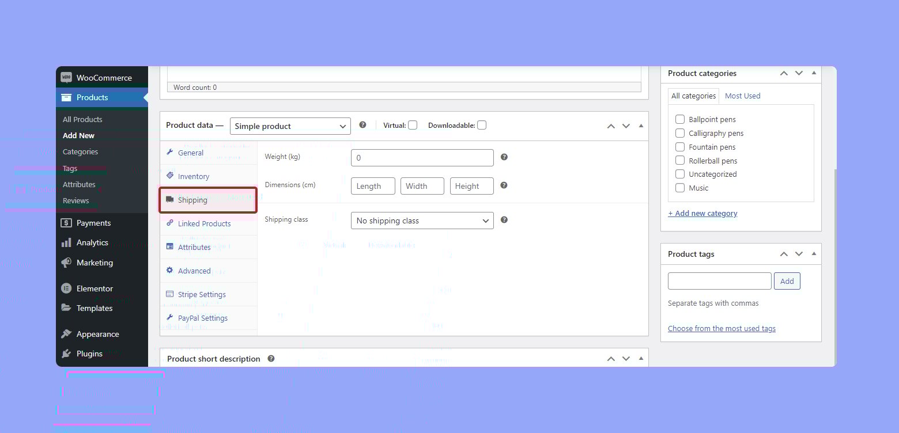Click the help icon next to Dimensions

point(504,185)
